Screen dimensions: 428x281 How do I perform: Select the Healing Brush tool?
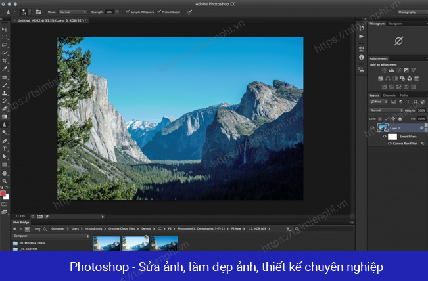(5, 77)
